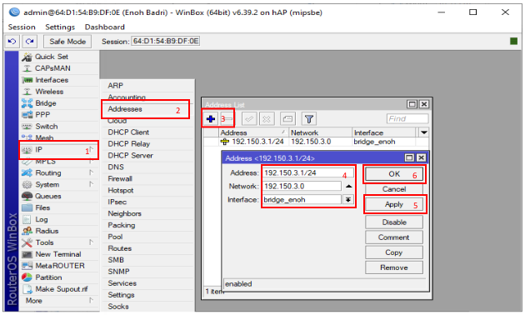Click the Find field in Address List
This screenshot has width=525, height=315.
coord(407,119)
